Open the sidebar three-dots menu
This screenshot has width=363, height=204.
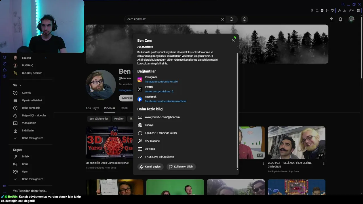pyautogui.click(x=5, y=192)
